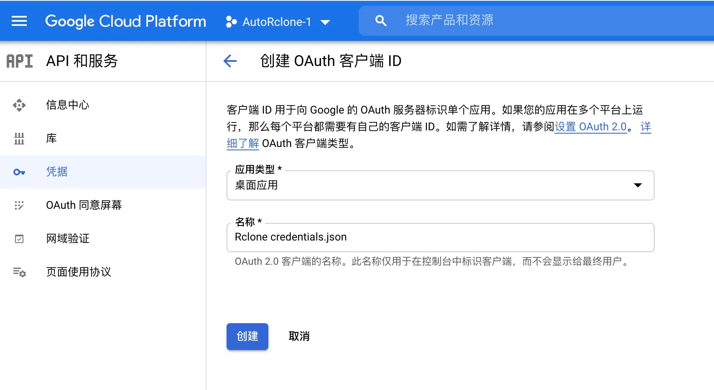Click the 取消 button
The height and width of the screenshot is (390, 714).
coord(299,336)
